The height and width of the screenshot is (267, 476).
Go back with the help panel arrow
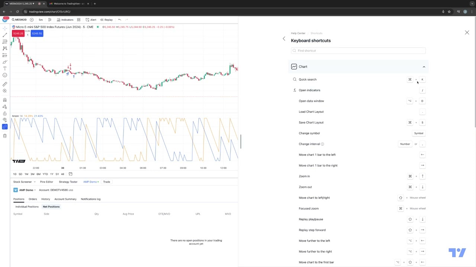284,39
